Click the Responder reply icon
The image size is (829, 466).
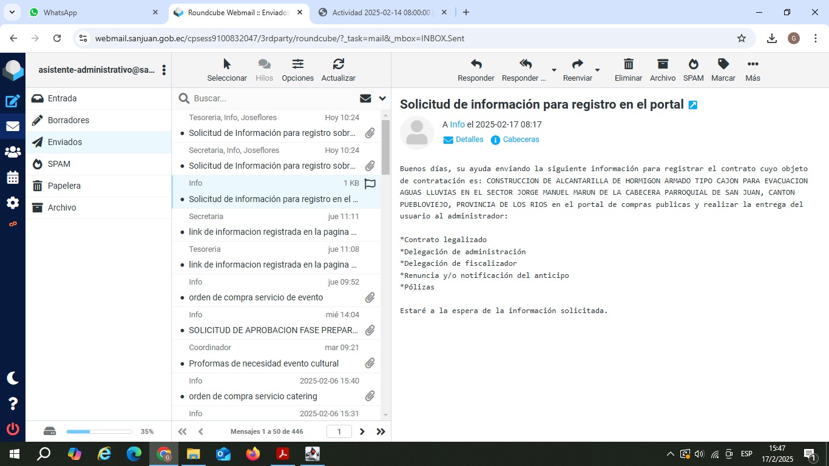476,64
